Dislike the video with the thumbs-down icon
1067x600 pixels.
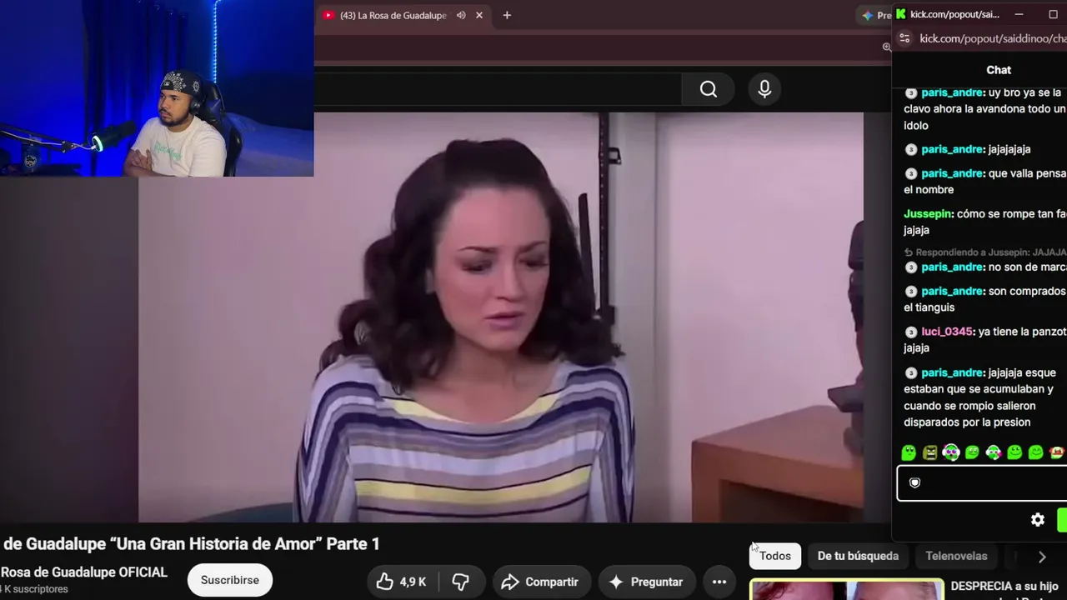(x=460, y=582)
